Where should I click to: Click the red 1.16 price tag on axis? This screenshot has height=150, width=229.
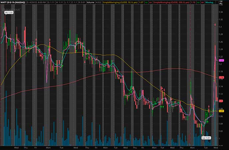(x=221, y=77)
